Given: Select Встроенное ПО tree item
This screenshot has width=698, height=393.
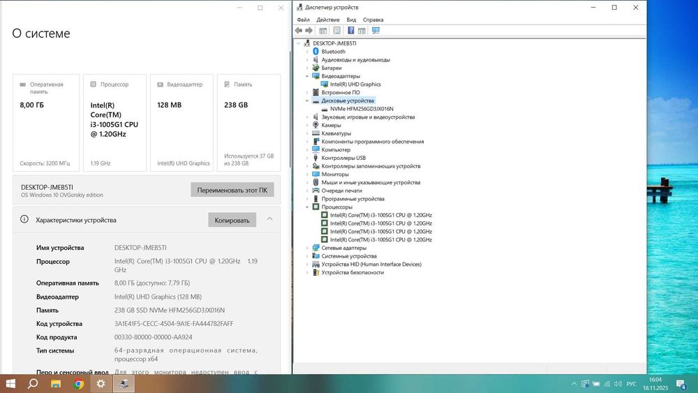Looking at the screenshot, I should pos(341,93).
